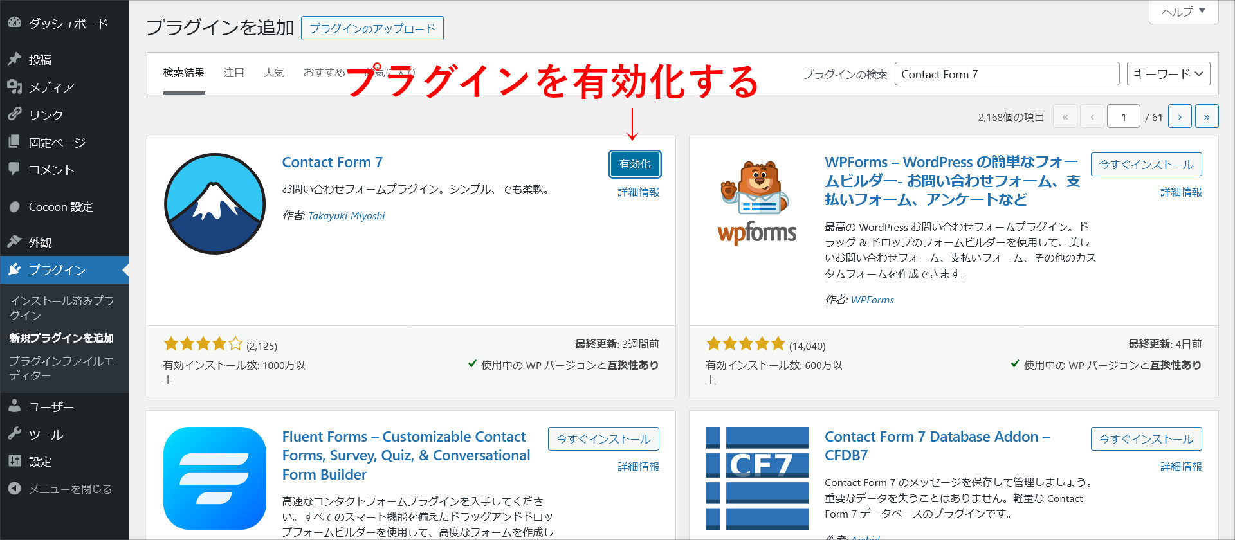Click the CF7 Database Addon logo
Viewport: 1235px width, 540px height.
pyautogui.click(x=757, y=478)
